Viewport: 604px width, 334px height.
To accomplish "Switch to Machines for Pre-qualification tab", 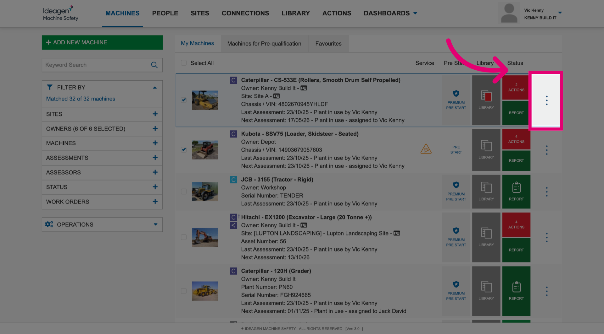I will (x=264, y=44).
